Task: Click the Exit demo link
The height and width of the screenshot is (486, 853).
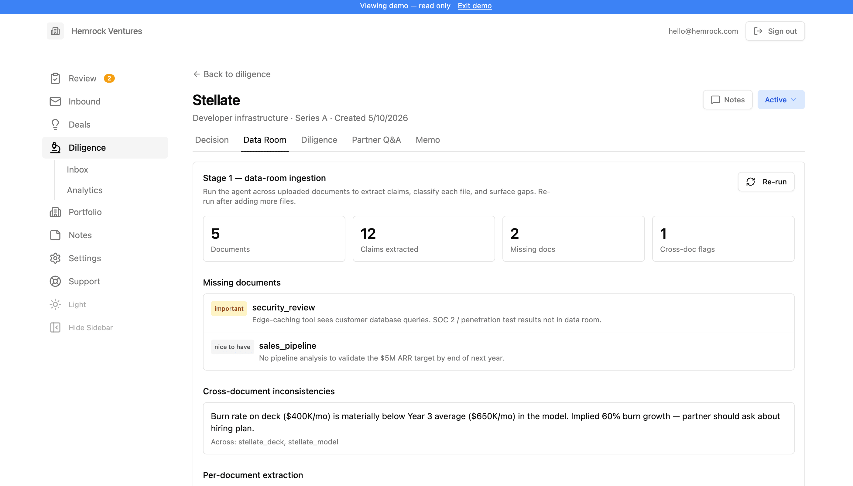Action: [474, 6]
